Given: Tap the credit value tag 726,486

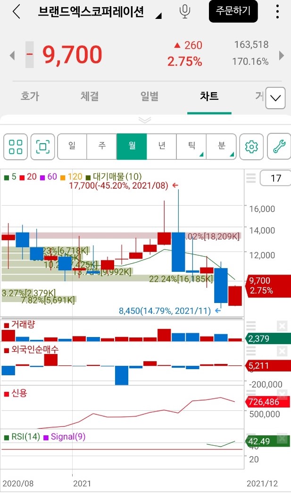Looking at the screenshot, I should coord(268,402).
